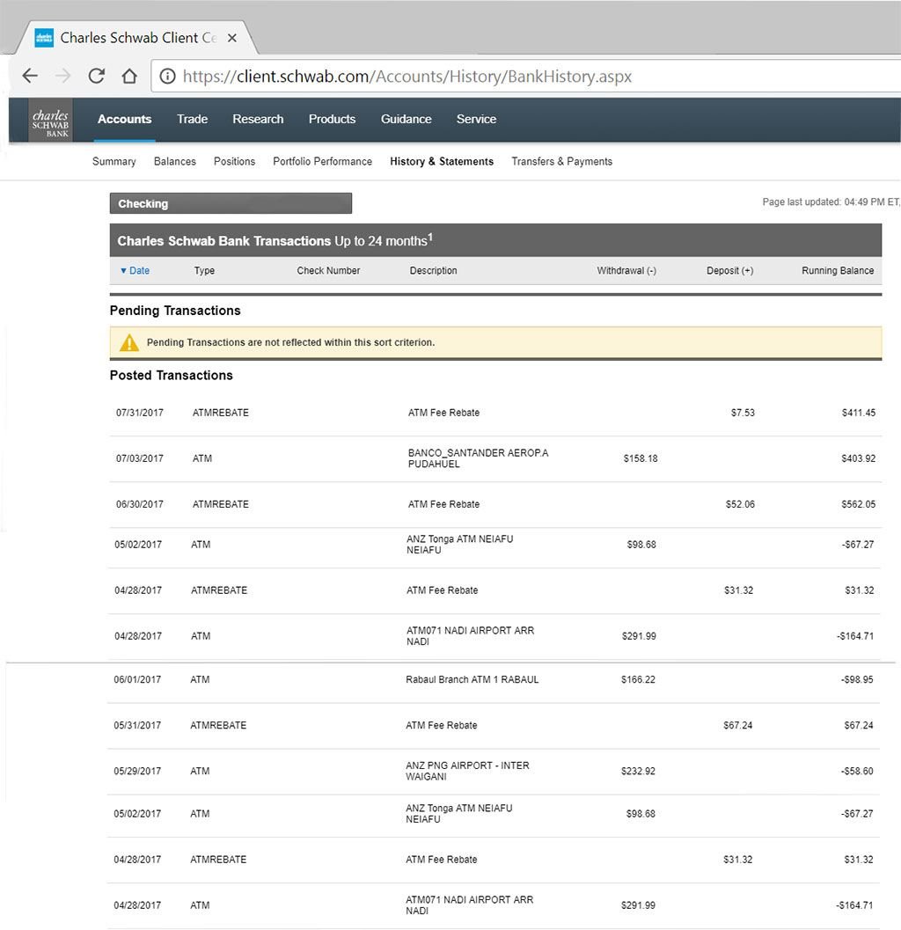Screen dimensions: 901x930
Task: Click the Withdrawal (-) column header
Action: 626,270
